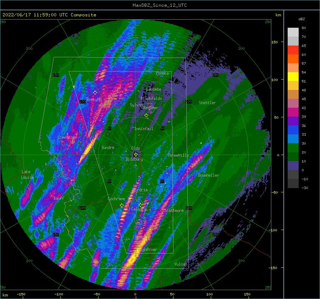Click the 2022/06/17 11:59:00 UTC Composite timestamp
This screenshot has width=320, height=299.
[x=49, y=15]
